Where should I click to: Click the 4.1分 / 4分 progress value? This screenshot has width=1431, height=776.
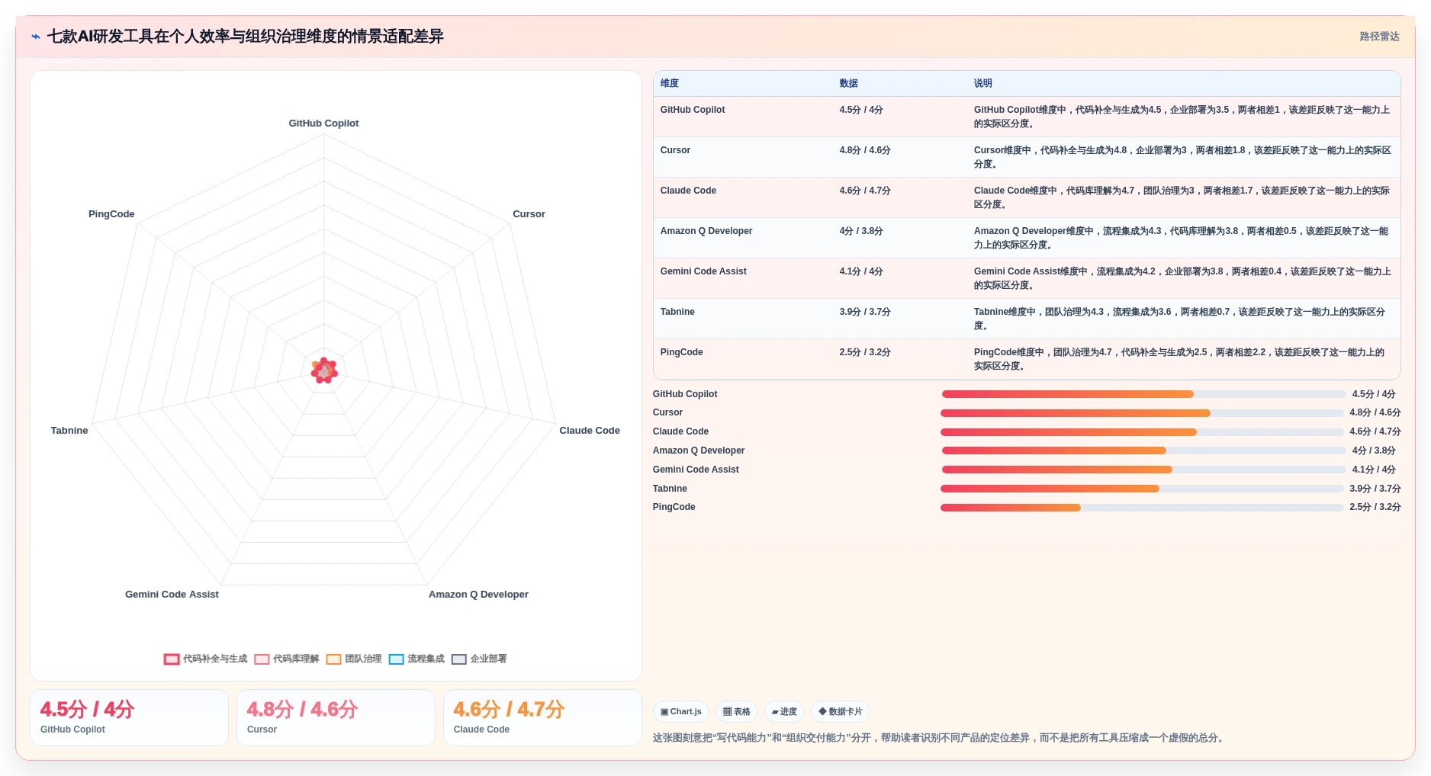click(x=1374, y=470)
